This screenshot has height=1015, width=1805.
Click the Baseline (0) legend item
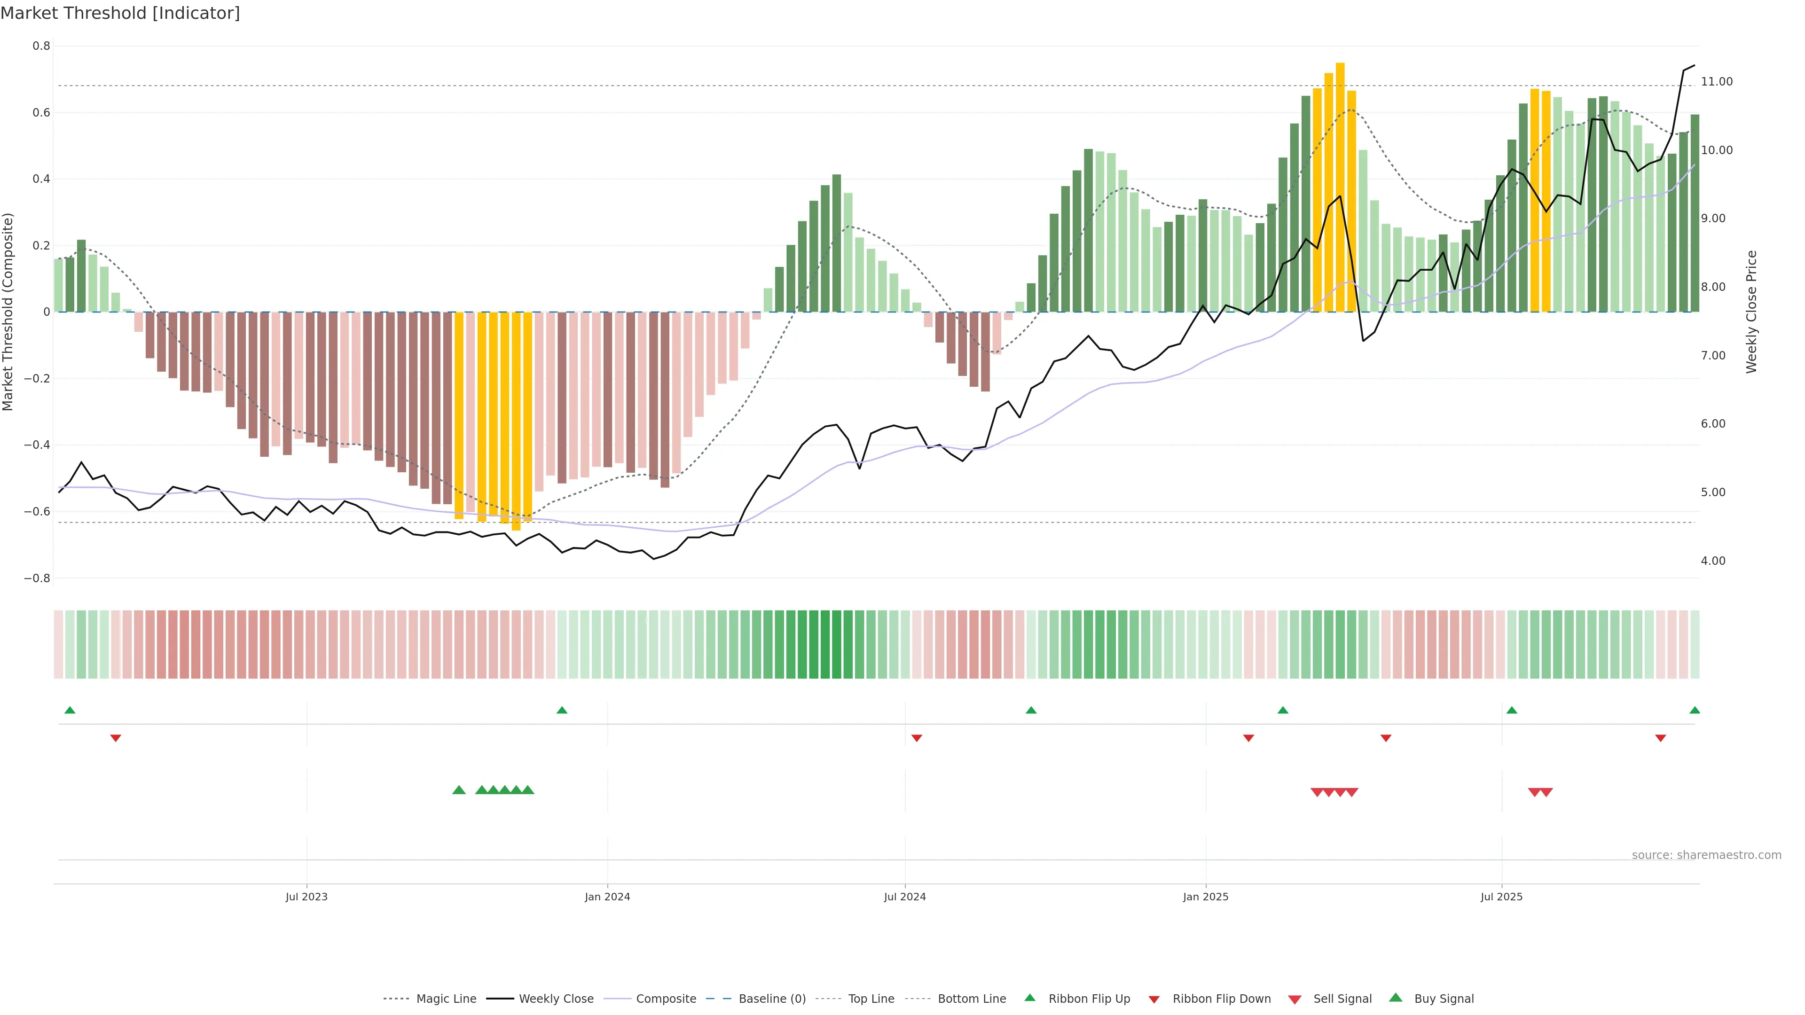(771, 999)
